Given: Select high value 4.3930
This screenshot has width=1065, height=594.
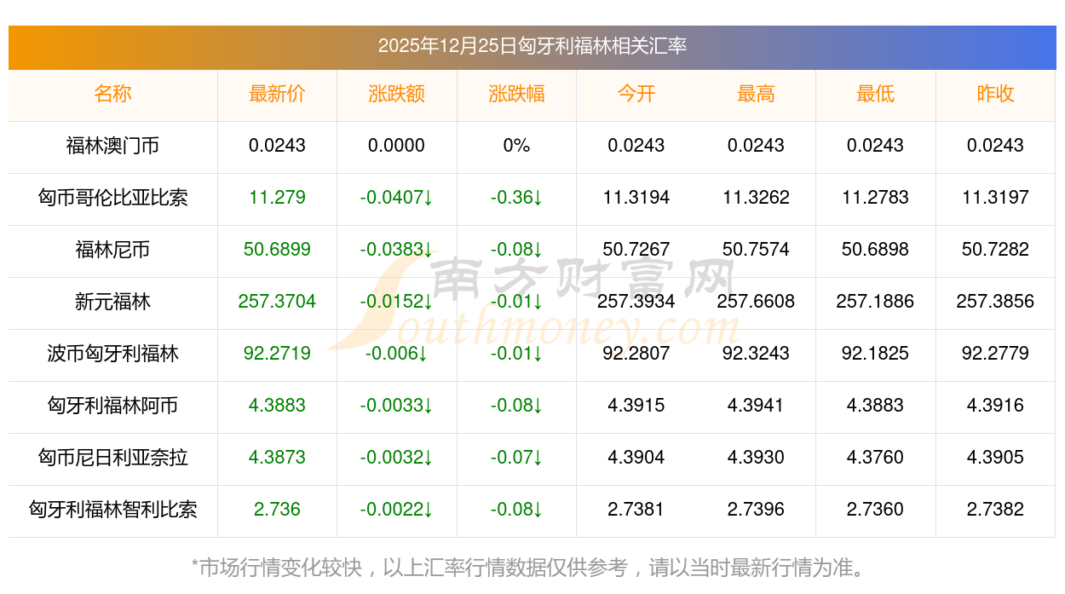Looking at the screenshot, I should (756, 458).
